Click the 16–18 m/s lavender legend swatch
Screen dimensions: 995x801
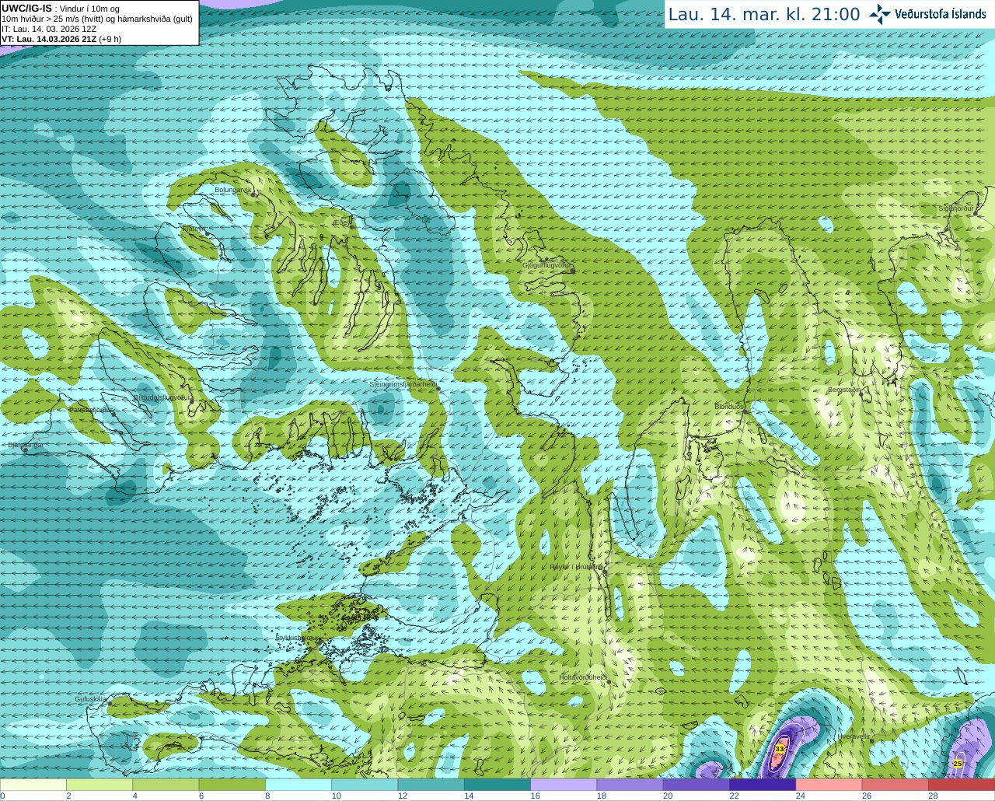[564, 785]
